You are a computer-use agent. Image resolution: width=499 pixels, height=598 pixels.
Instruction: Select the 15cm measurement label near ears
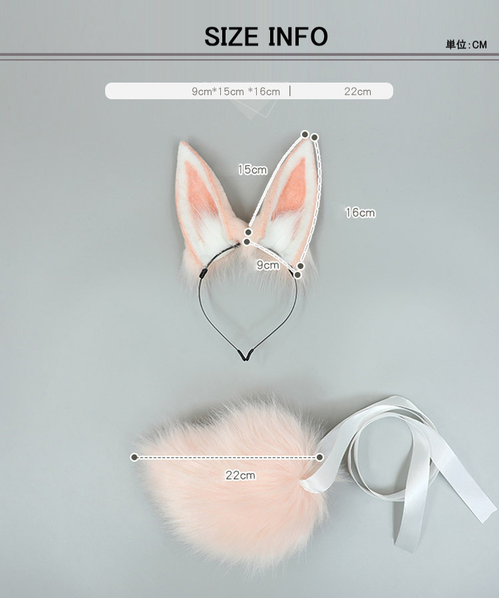[x=252, y=170]
